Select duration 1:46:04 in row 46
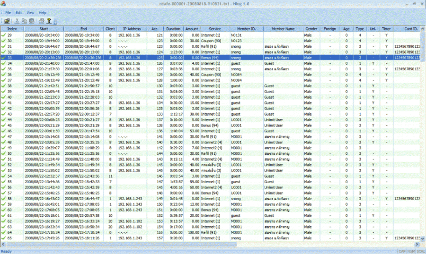The height and width of the screenshot is (254, 426). [x=176, y=131]
